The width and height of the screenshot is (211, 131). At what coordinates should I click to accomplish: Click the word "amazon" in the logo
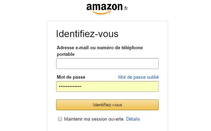point(104,7)
